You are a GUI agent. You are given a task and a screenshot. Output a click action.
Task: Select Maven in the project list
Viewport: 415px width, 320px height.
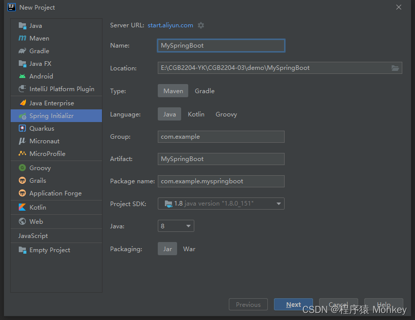click(56, 38)
